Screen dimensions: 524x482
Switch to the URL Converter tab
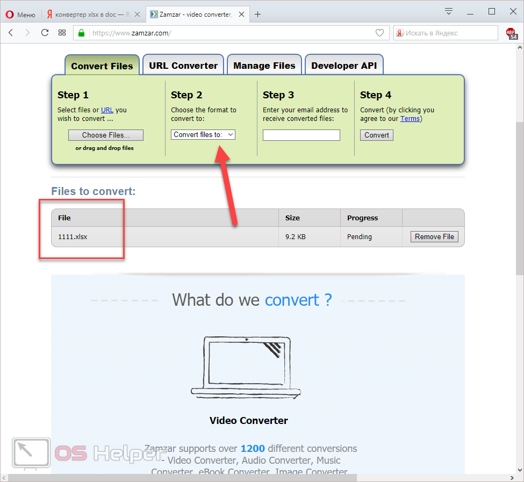183,66
